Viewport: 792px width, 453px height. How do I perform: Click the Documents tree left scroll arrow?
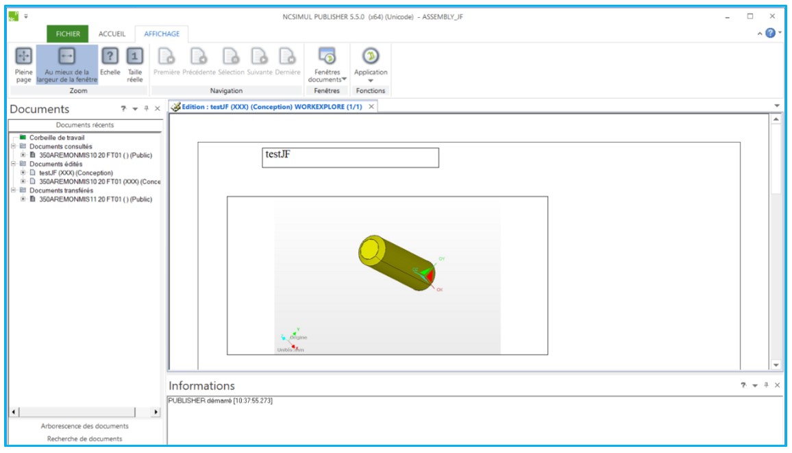pos(14,412)
